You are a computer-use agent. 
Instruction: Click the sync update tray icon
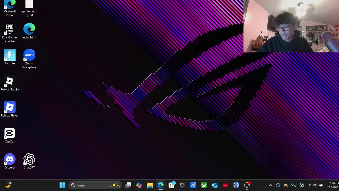pyautogui.click(x=278, y=185)
